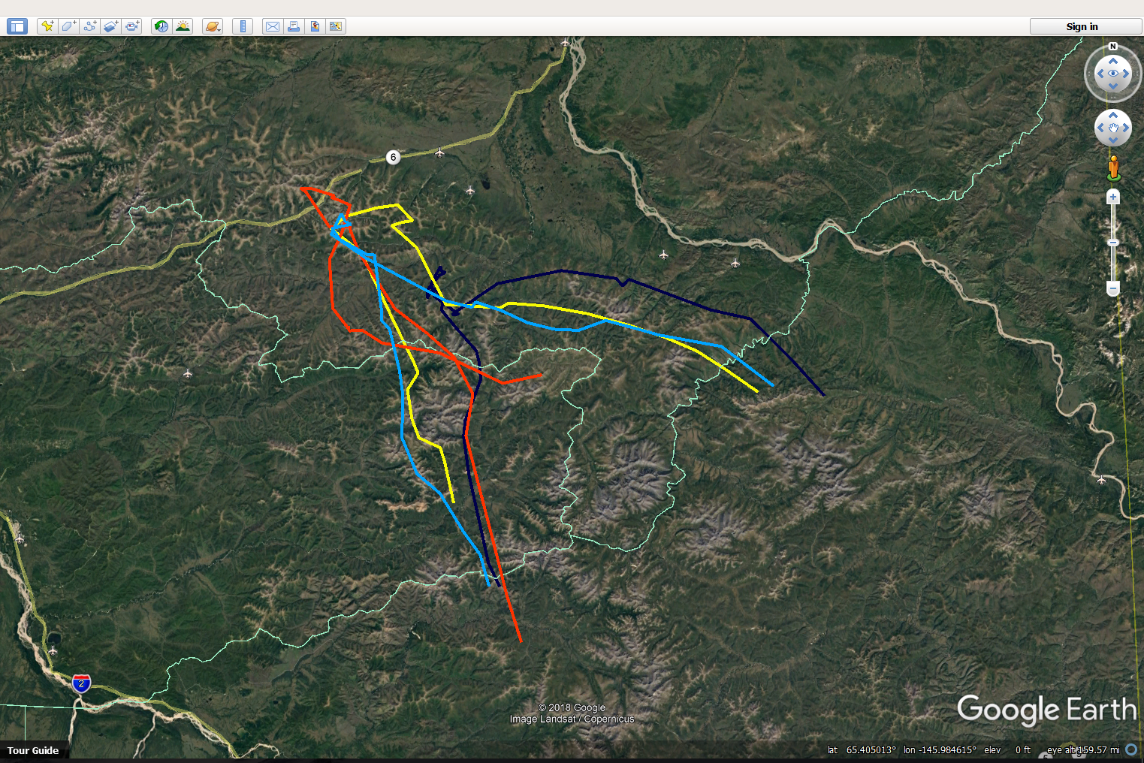Save the image of current view
The image size is (1144, 763).
pos(315,26)
